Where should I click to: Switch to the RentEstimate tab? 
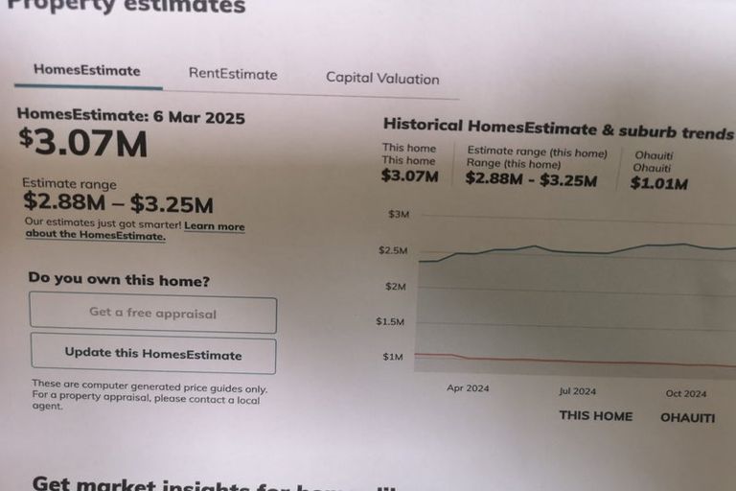[x=233, y=74]
